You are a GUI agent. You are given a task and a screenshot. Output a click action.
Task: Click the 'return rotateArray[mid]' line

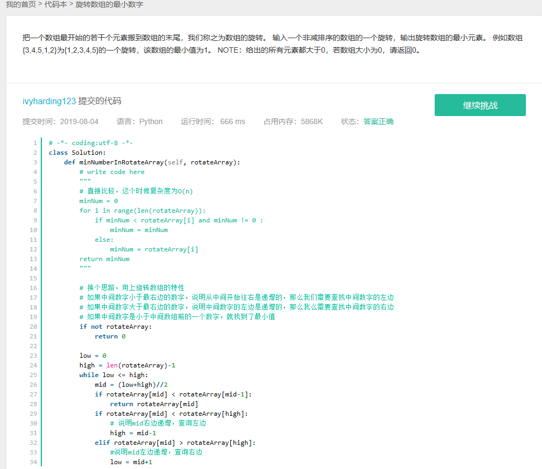tap(154, 405)
